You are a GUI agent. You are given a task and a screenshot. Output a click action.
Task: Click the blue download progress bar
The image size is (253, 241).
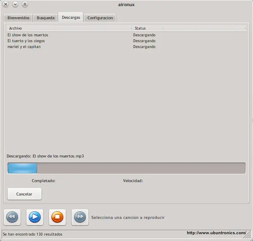(x=126, y=168)
